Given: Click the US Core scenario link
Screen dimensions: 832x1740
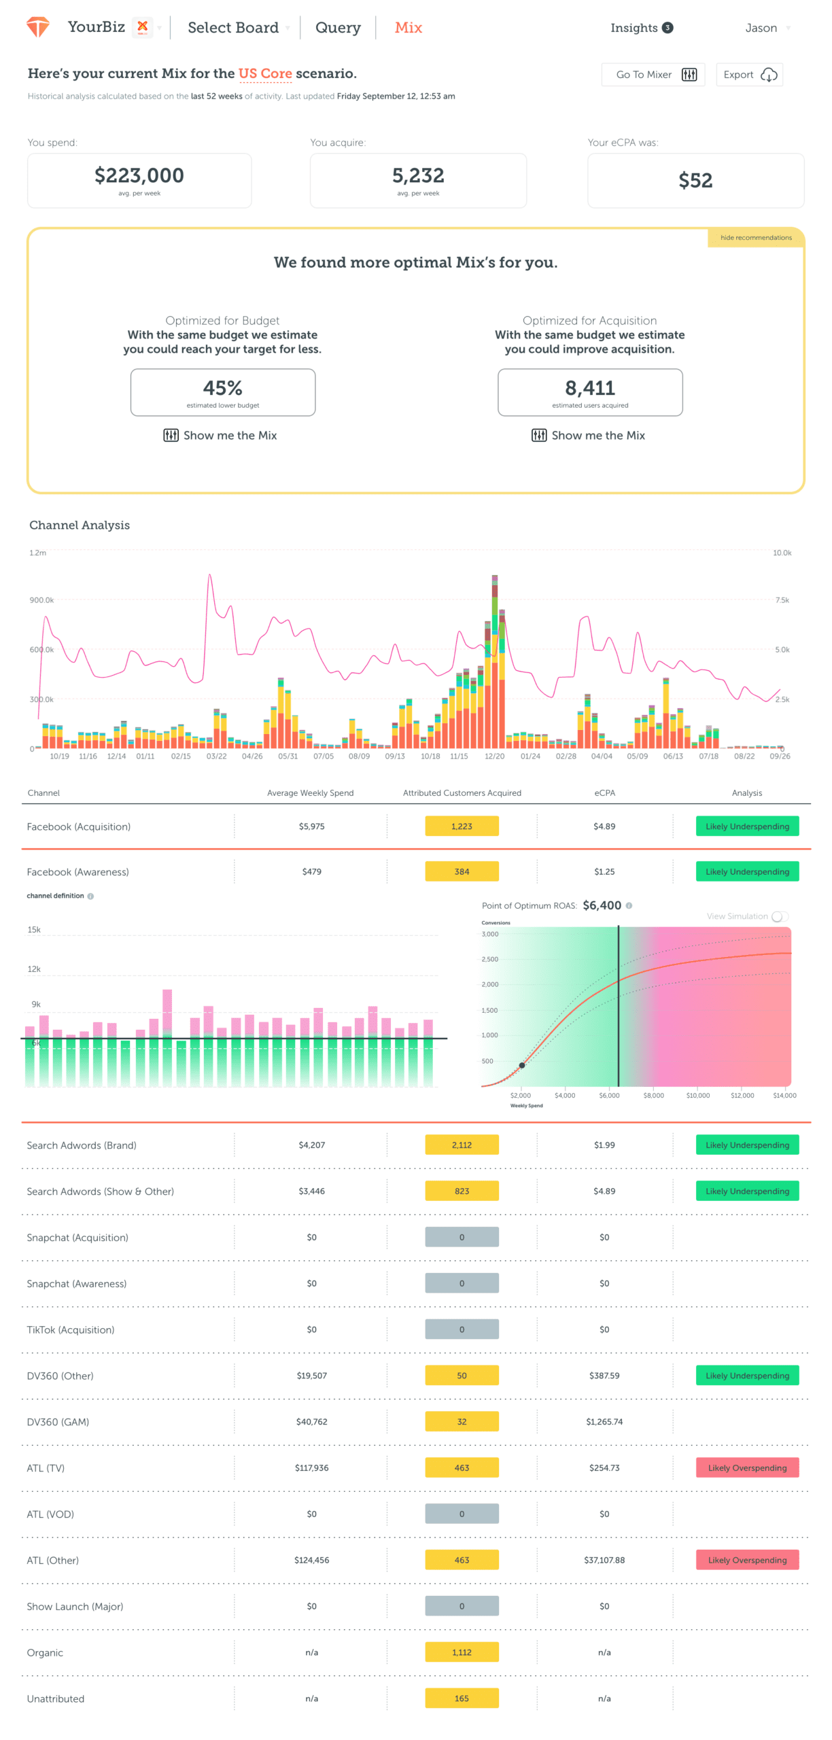Looking at the screenshot, I should (264, 73).
